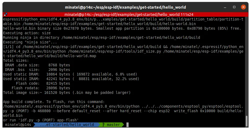
Task: Click the vertical scrollbar thumb
Action: pos(246,121)
